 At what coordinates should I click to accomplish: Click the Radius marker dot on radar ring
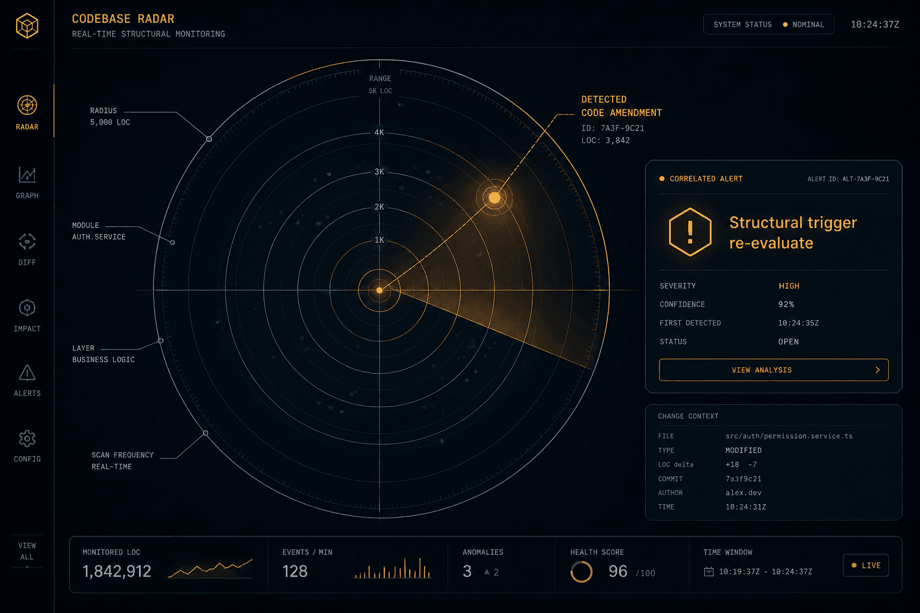pyautogui.click(x=209, y=139)
